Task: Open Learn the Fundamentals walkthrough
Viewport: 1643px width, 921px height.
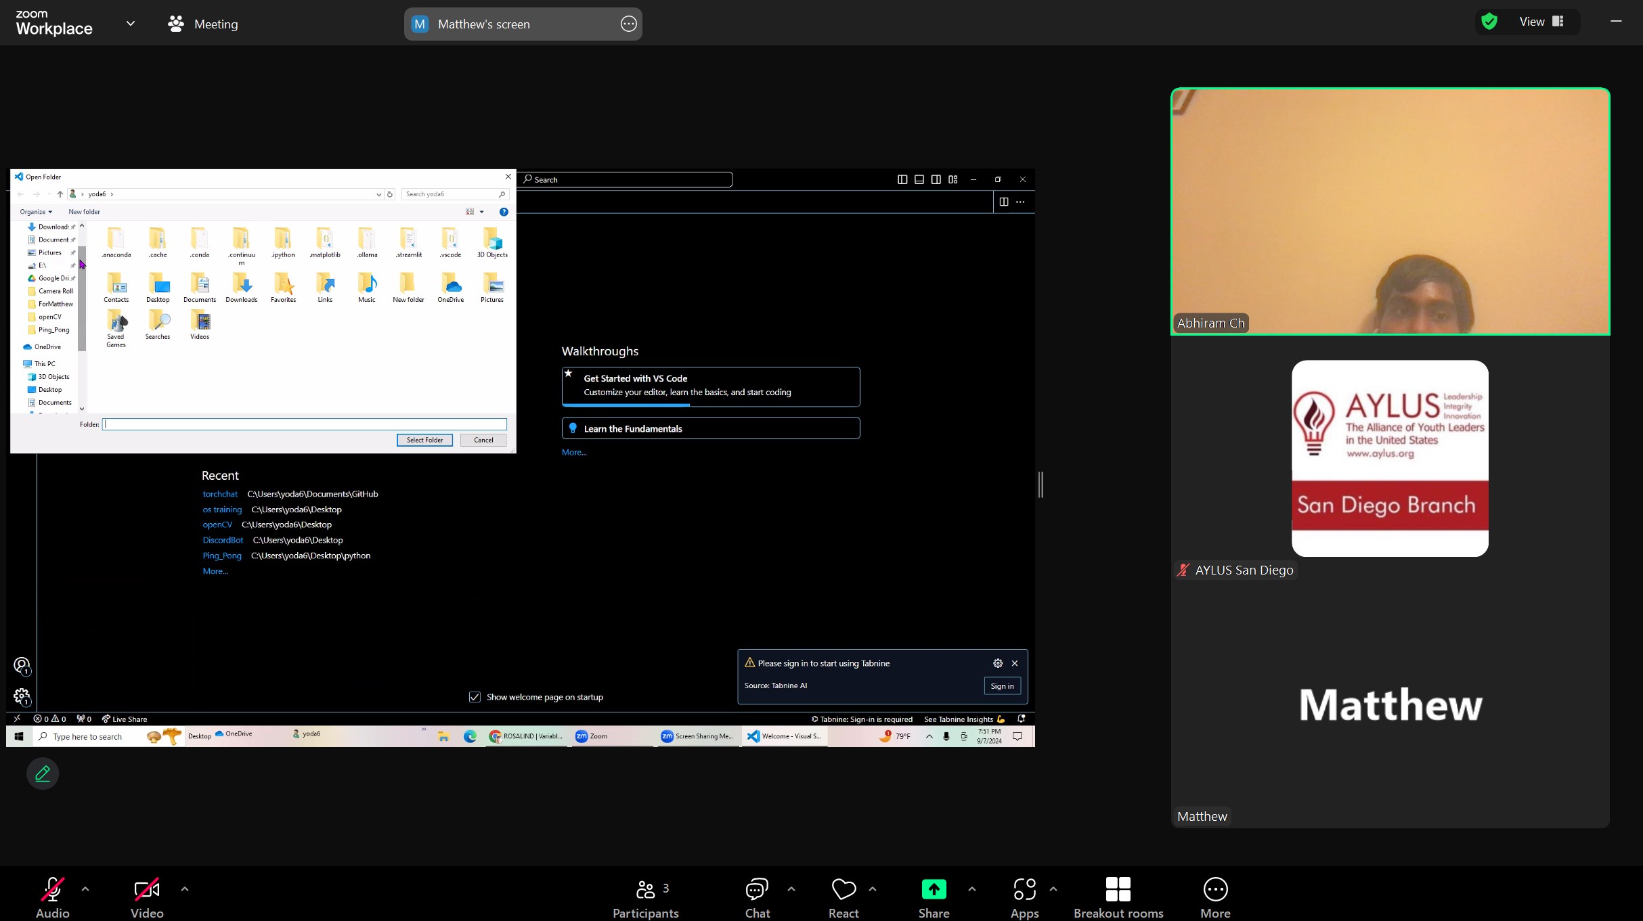Action: pos(711,428)
